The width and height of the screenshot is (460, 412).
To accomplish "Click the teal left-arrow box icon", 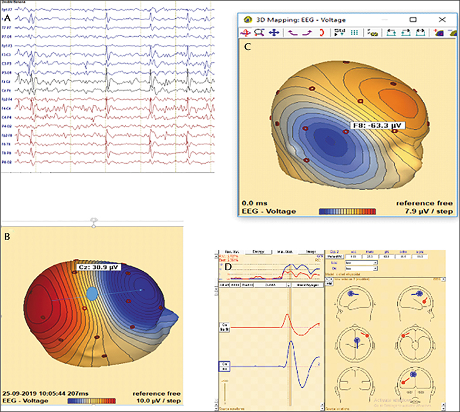I will click(391, 33).
